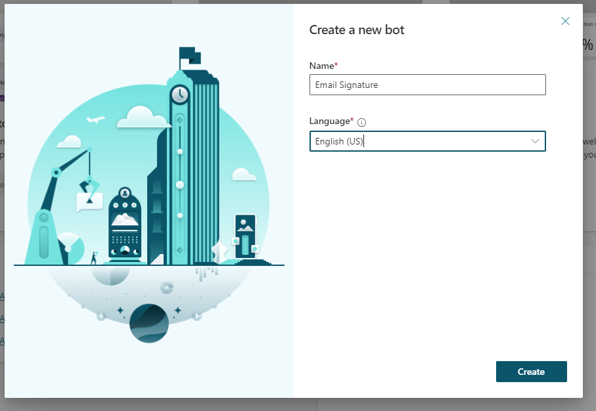Viewport: 596px width, 411px height.
Task: Click the clock face on the tower
Action: 179,95
